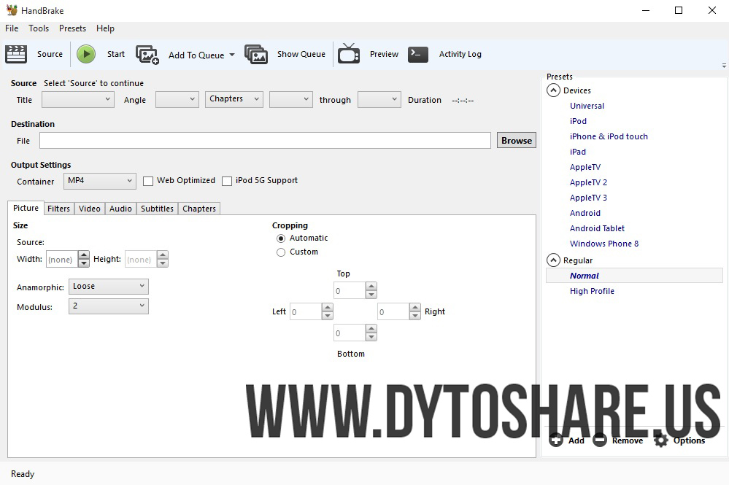Open the end chapter dropdown after 'through'

379,99
